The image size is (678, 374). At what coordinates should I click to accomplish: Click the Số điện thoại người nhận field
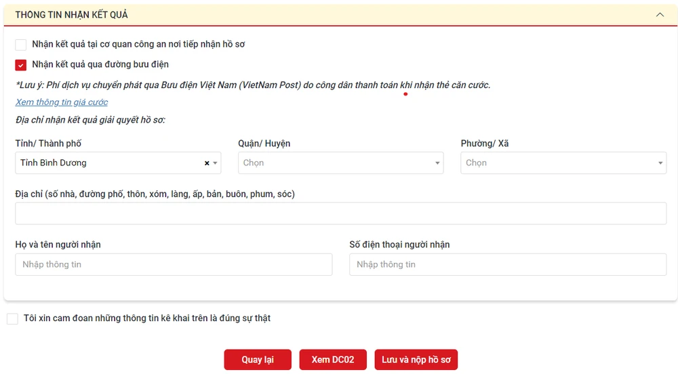(x=507, y=264)
